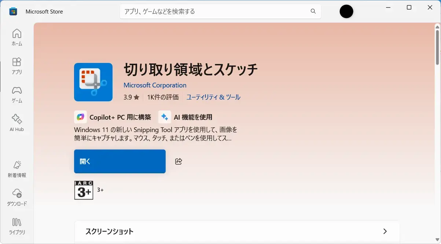Click the vertical scrollbar thumb
The width and height of the screenshot is (441, 244).
click(437, 47)
